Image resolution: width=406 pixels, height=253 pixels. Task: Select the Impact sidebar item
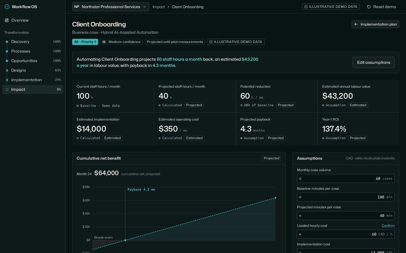(32, 90)
